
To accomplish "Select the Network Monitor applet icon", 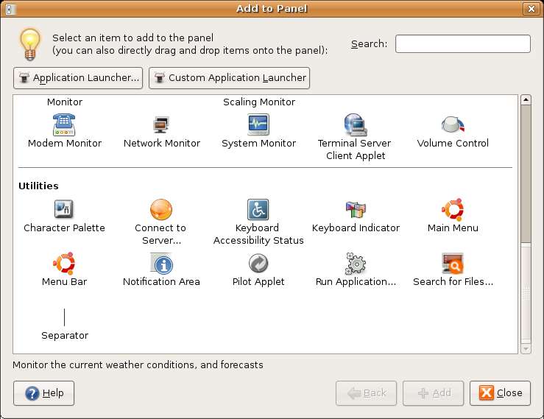I will [x=162, y=124].
